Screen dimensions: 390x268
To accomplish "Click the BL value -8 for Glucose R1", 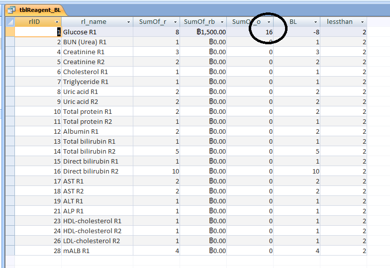I will [296, 32].
